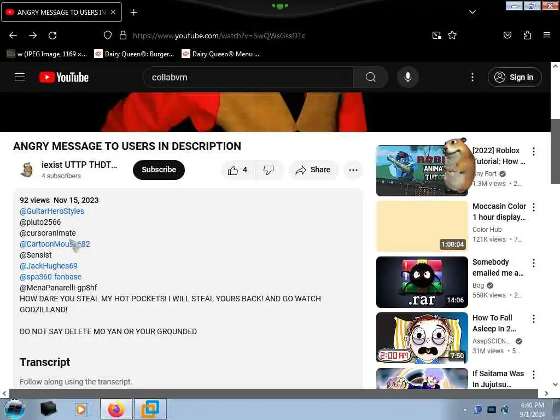Reload the page with the refresh icon
Screen dimensions: 560x420
(52, 36)
